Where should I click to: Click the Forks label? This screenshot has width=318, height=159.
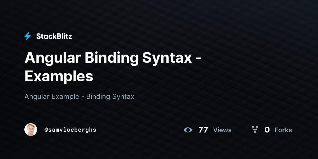(283, 130)
